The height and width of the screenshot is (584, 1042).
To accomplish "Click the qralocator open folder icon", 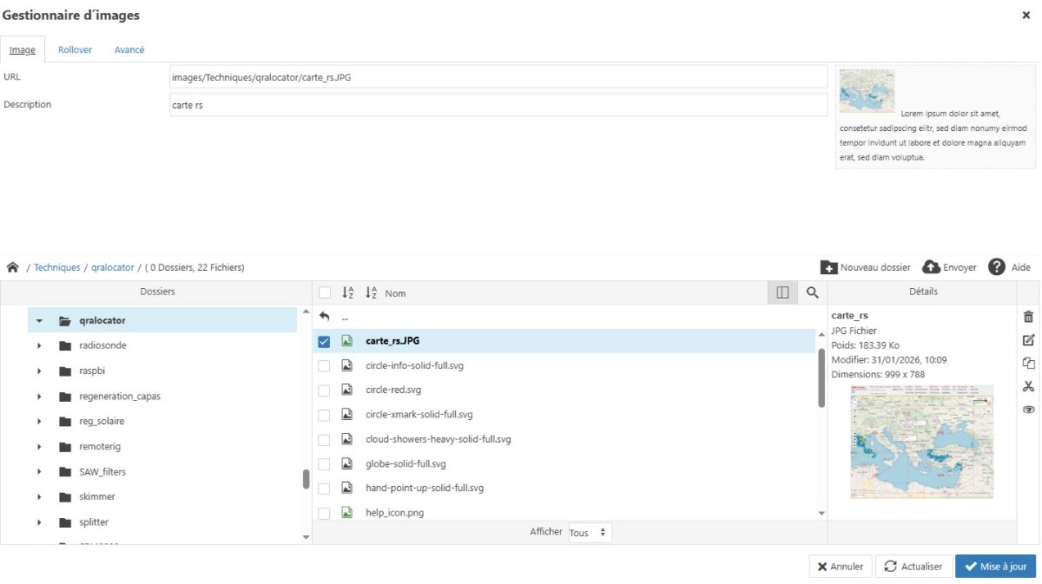I will click(65, 320).
